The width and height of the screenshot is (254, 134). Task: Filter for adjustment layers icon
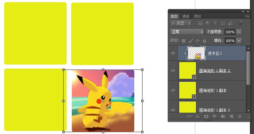(x=208, y=23)
